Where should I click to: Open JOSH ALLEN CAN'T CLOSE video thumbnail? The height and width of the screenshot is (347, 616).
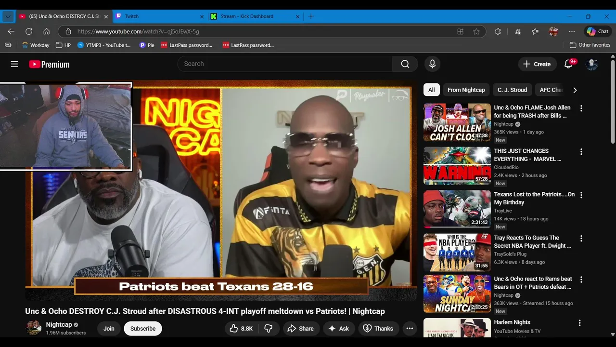(457, 122)
